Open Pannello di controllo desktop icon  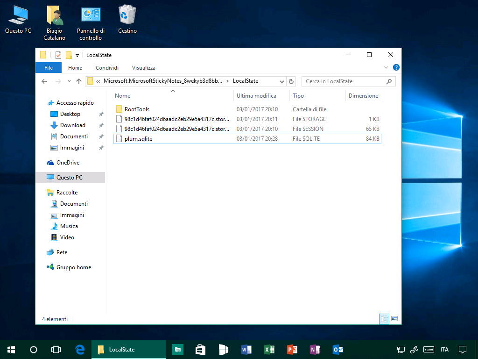pos(91,22)
